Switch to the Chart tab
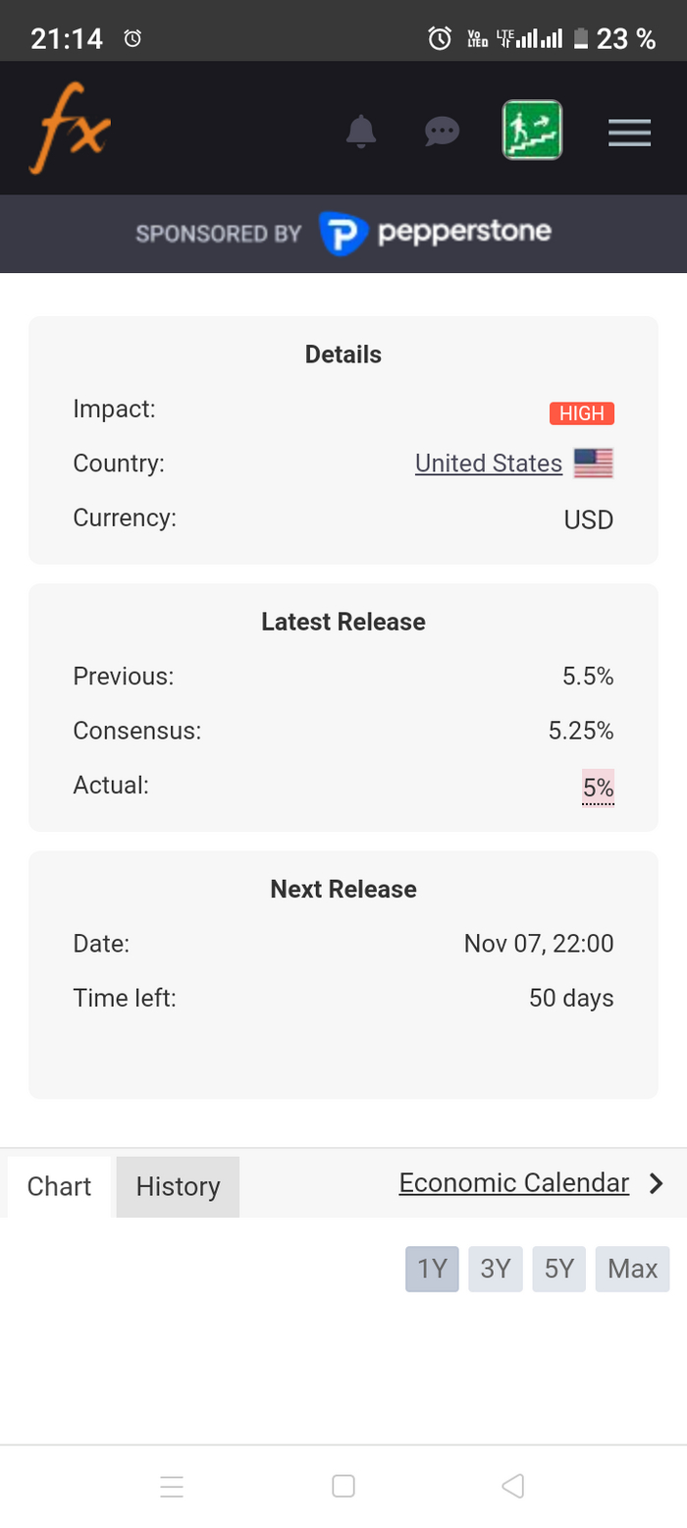The image size is (687, 1528). click(x=59, y=1186)
